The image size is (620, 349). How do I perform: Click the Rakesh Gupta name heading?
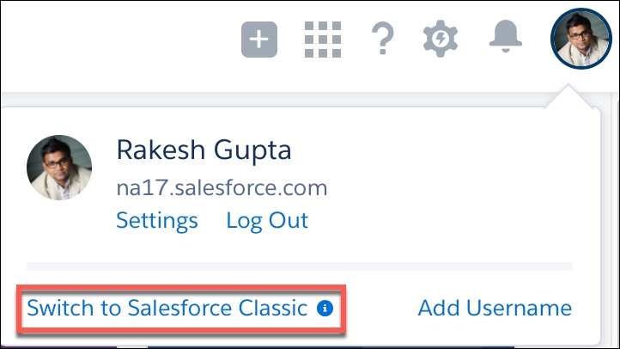coord(204,151)
